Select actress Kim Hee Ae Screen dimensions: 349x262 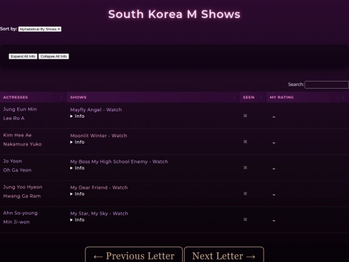click(17, 135)
